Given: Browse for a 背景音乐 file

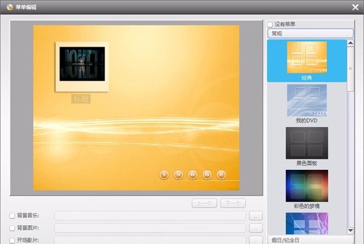Looking at the screenshot, I should (255, 215).
